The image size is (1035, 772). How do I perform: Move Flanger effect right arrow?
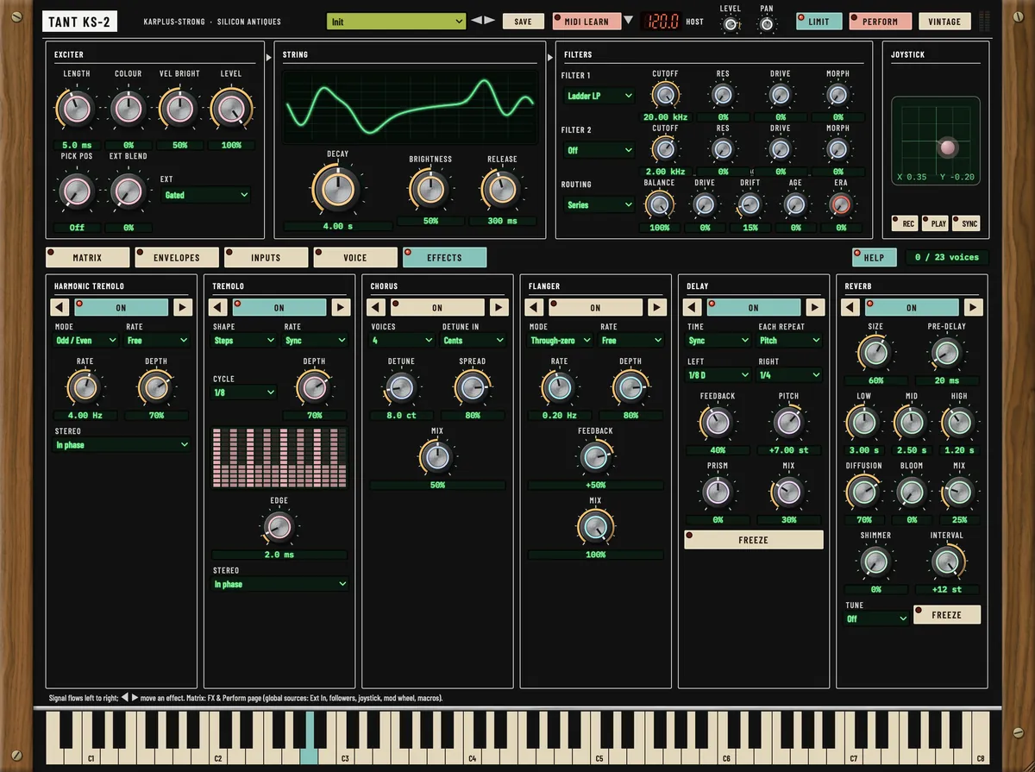(657, 307)
